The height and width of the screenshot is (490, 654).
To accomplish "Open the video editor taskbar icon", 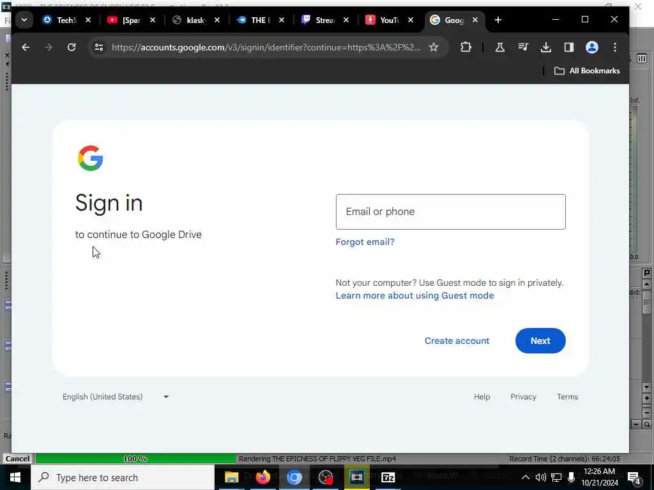I will click(356, 477).
